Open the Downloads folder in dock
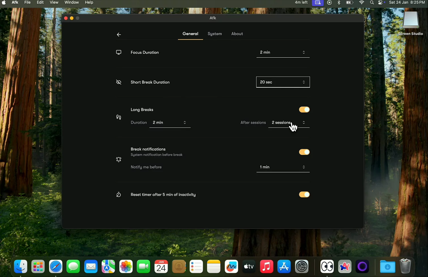The height and width of the screenshot is (277, 428). [387, 267]
